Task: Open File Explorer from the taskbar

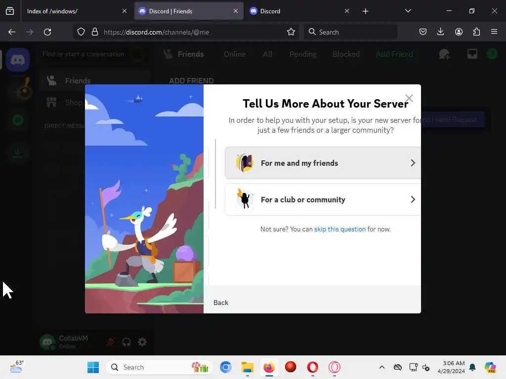Action: click(248, 367)
